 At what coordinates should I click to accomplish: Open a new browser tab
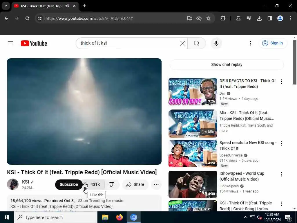pos(85,6)
